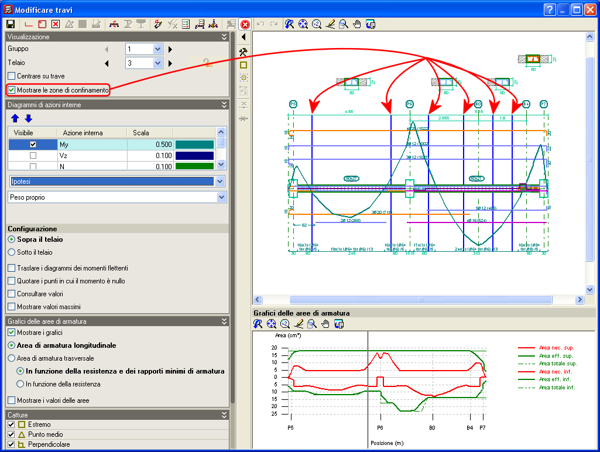600x452 pixels.
Task: Collapse the Visualizzazione section header
Action: point(224,37)
